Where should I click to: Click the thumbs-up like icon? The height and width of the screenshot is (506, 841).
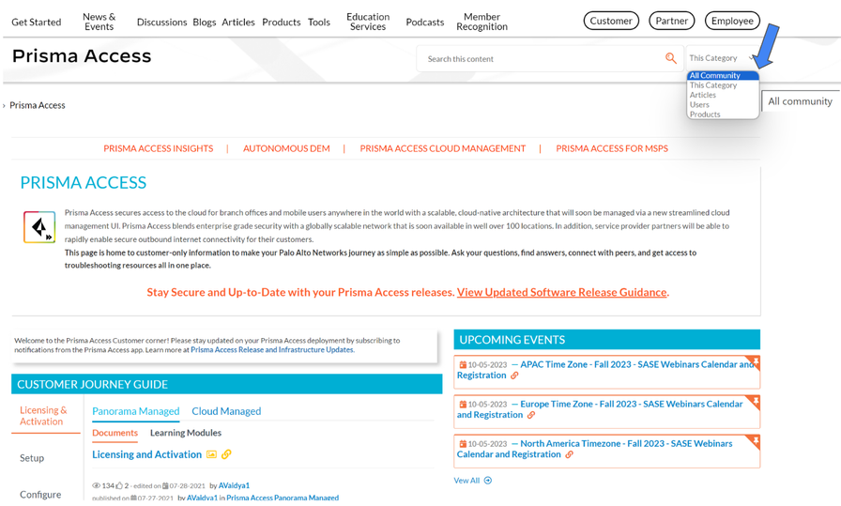tap(119, 485)
